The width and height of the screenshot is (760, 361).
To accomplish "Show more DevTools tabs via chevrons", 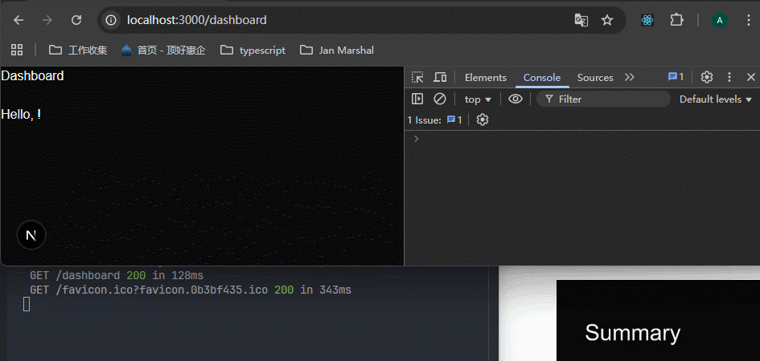I will (x=630, y=77).
